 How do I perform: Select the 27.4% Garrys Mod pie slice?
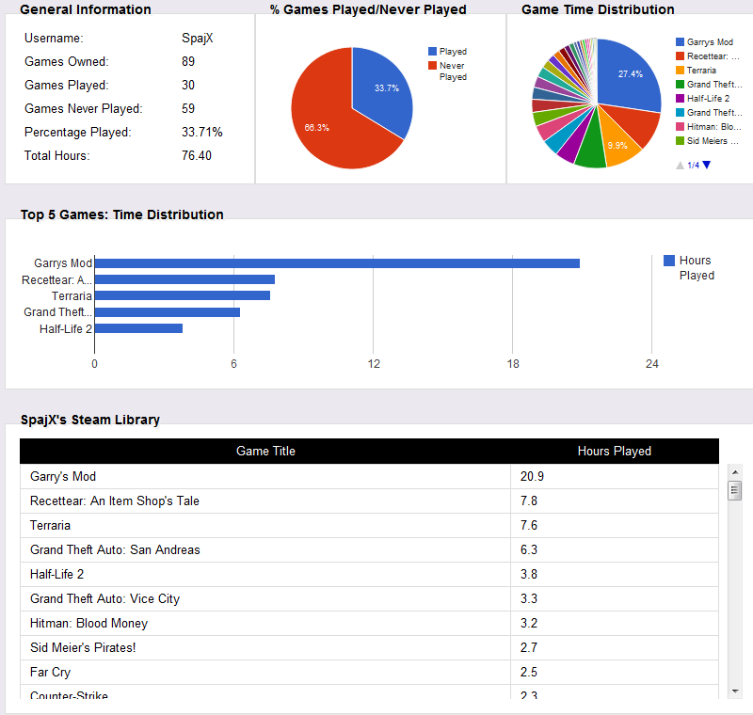pyautogui.click(x=627, y=72)
